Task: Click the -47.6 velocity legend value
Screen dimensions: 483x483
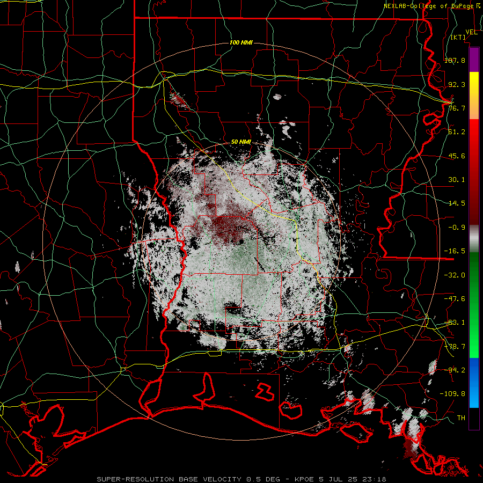Action: (x=455, y=299)
